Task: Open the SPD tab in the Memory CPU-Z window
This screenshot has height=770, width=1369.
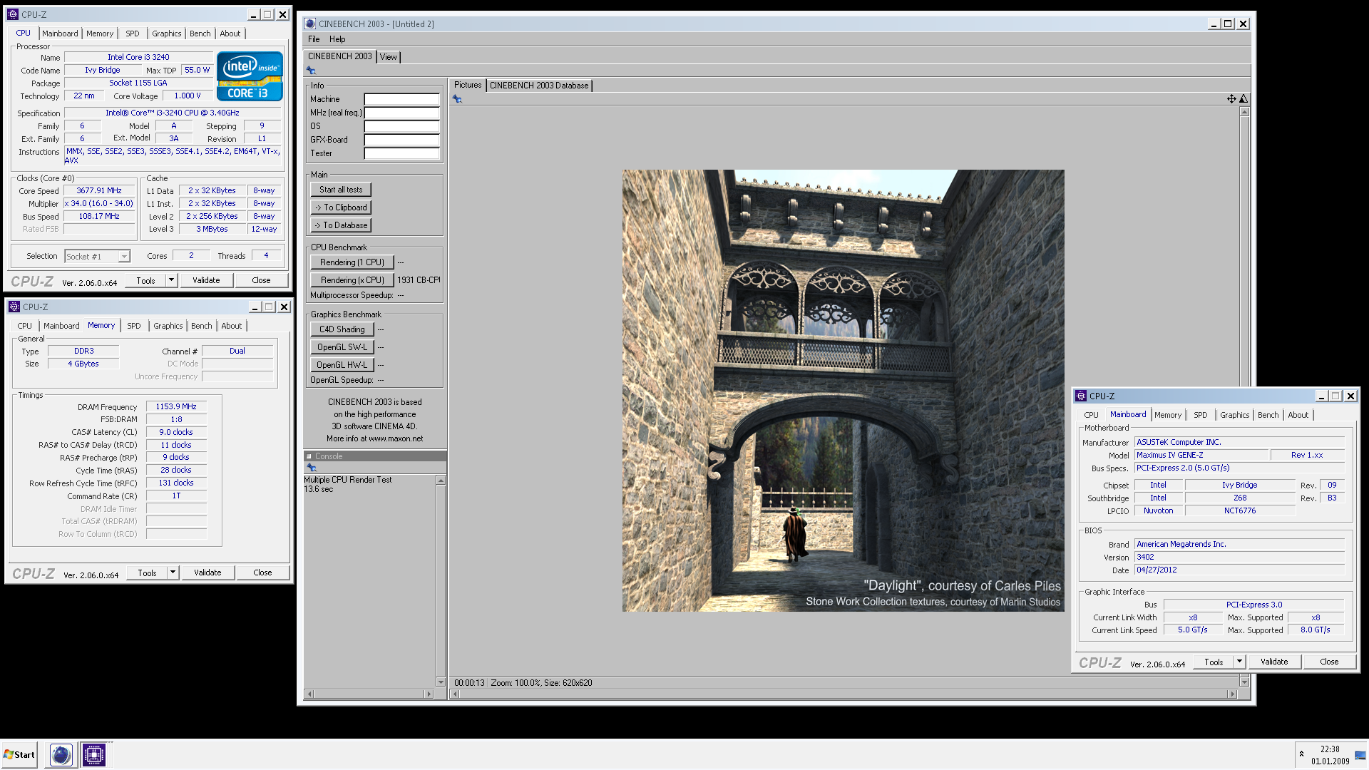Action: (134, 326)
